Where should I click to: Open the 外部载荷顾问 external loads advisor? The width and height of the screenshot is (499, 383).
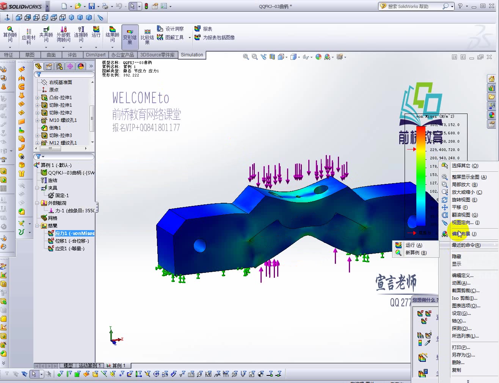coord(63,34)
